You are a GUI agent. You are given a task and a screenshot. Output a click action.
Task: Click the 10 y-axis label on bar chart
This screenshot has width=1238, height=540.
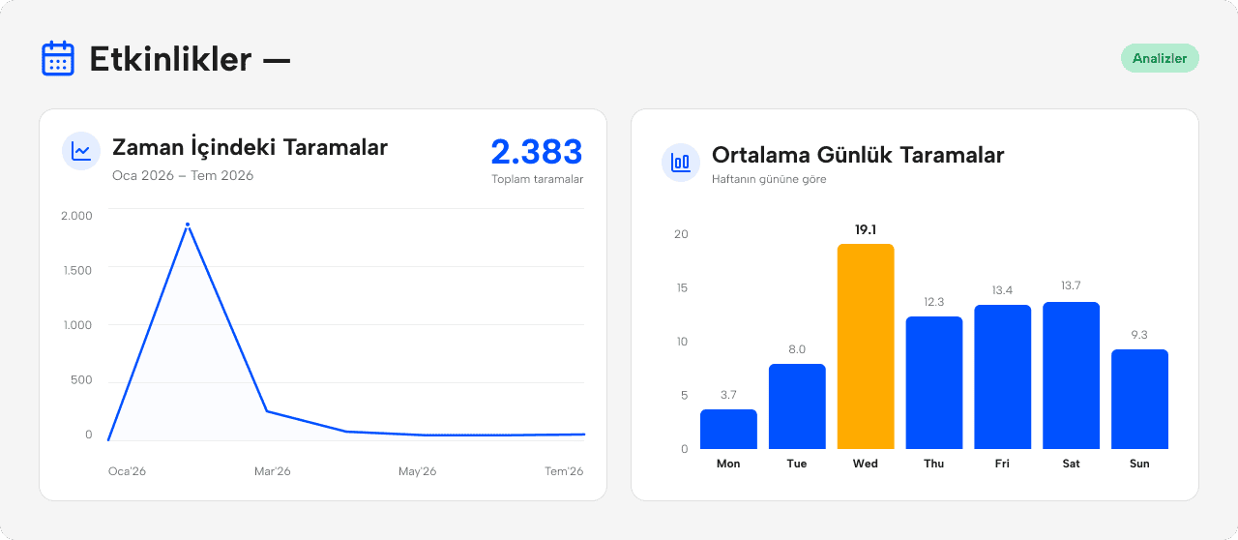682,342
